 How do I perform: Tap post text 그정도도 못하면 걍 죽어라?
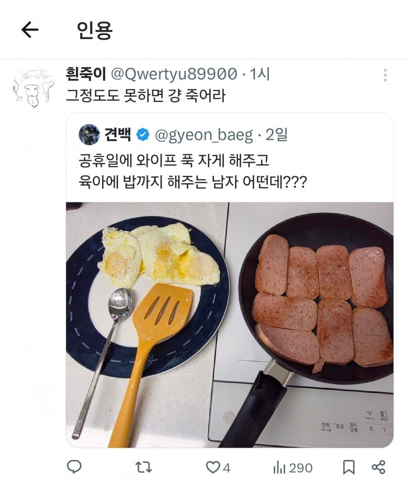(x=145, y=95)
